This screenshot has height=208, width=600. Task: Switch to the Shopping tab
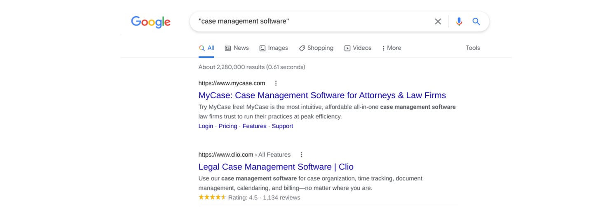point(316,48)
